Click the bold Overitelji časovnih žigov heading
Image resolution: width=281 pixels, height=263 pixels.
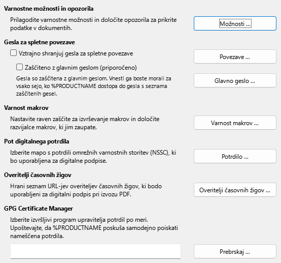(38, 175)
